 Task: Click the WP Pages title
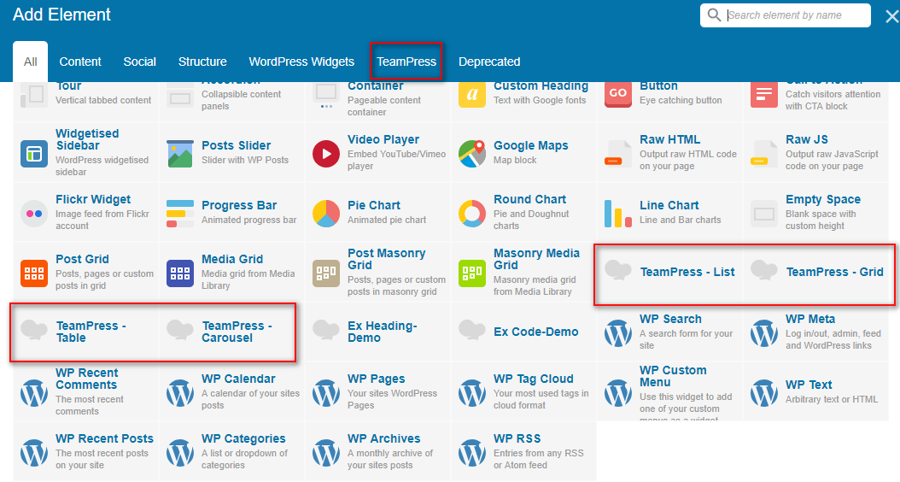(x=376, y=379)
